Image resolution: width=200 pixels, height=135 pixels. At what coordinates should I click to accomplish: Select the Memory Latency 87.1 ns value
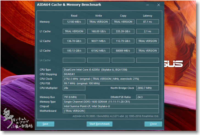pyautogui.click(x=148, y=22)
